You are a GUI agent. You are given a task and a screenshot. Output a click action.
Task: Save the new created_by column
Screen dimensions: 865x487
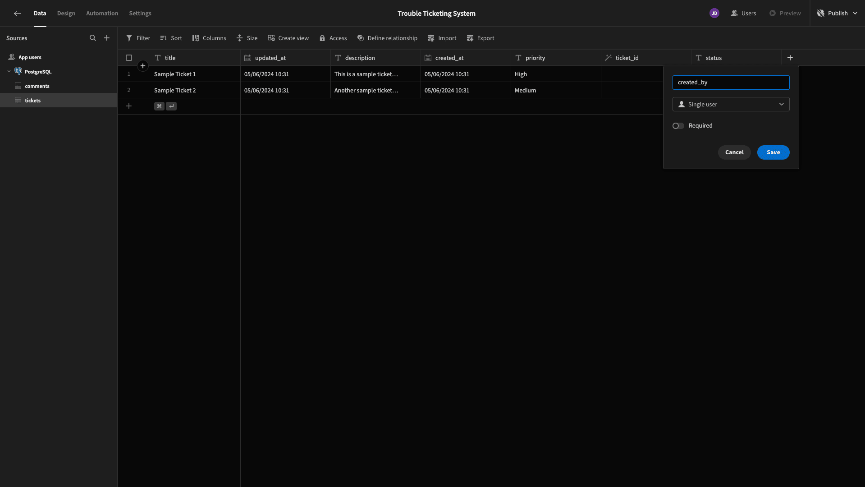[x=773, y=152]
